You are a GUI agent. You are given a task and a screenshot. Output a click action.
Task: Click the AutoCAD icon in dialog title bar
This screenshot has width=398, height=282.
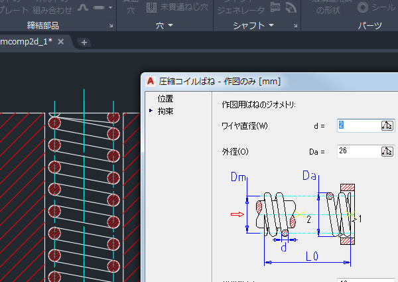tap(151, 81)
